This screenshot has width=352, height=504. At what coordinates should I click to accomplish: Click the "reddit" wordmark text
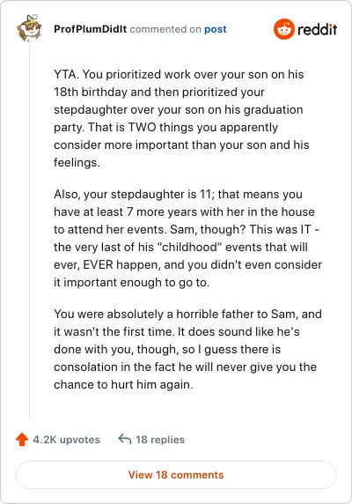pyautogui.click(x=318, y=30)
